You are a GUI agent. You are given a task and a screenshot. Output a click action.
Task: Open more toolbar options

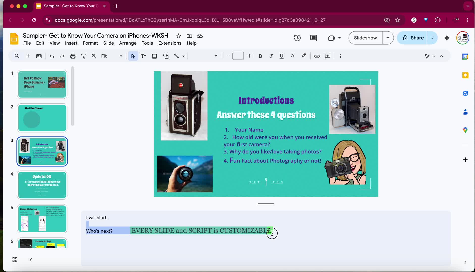[340, 56]
